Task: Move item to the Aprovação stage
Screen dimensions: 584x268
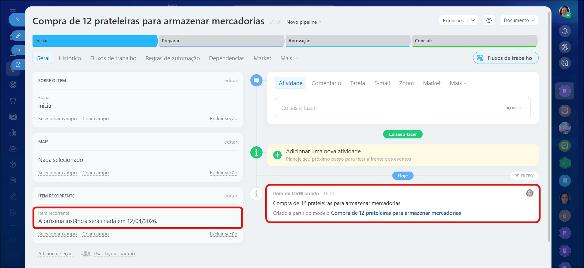Action: coord(347,41)
